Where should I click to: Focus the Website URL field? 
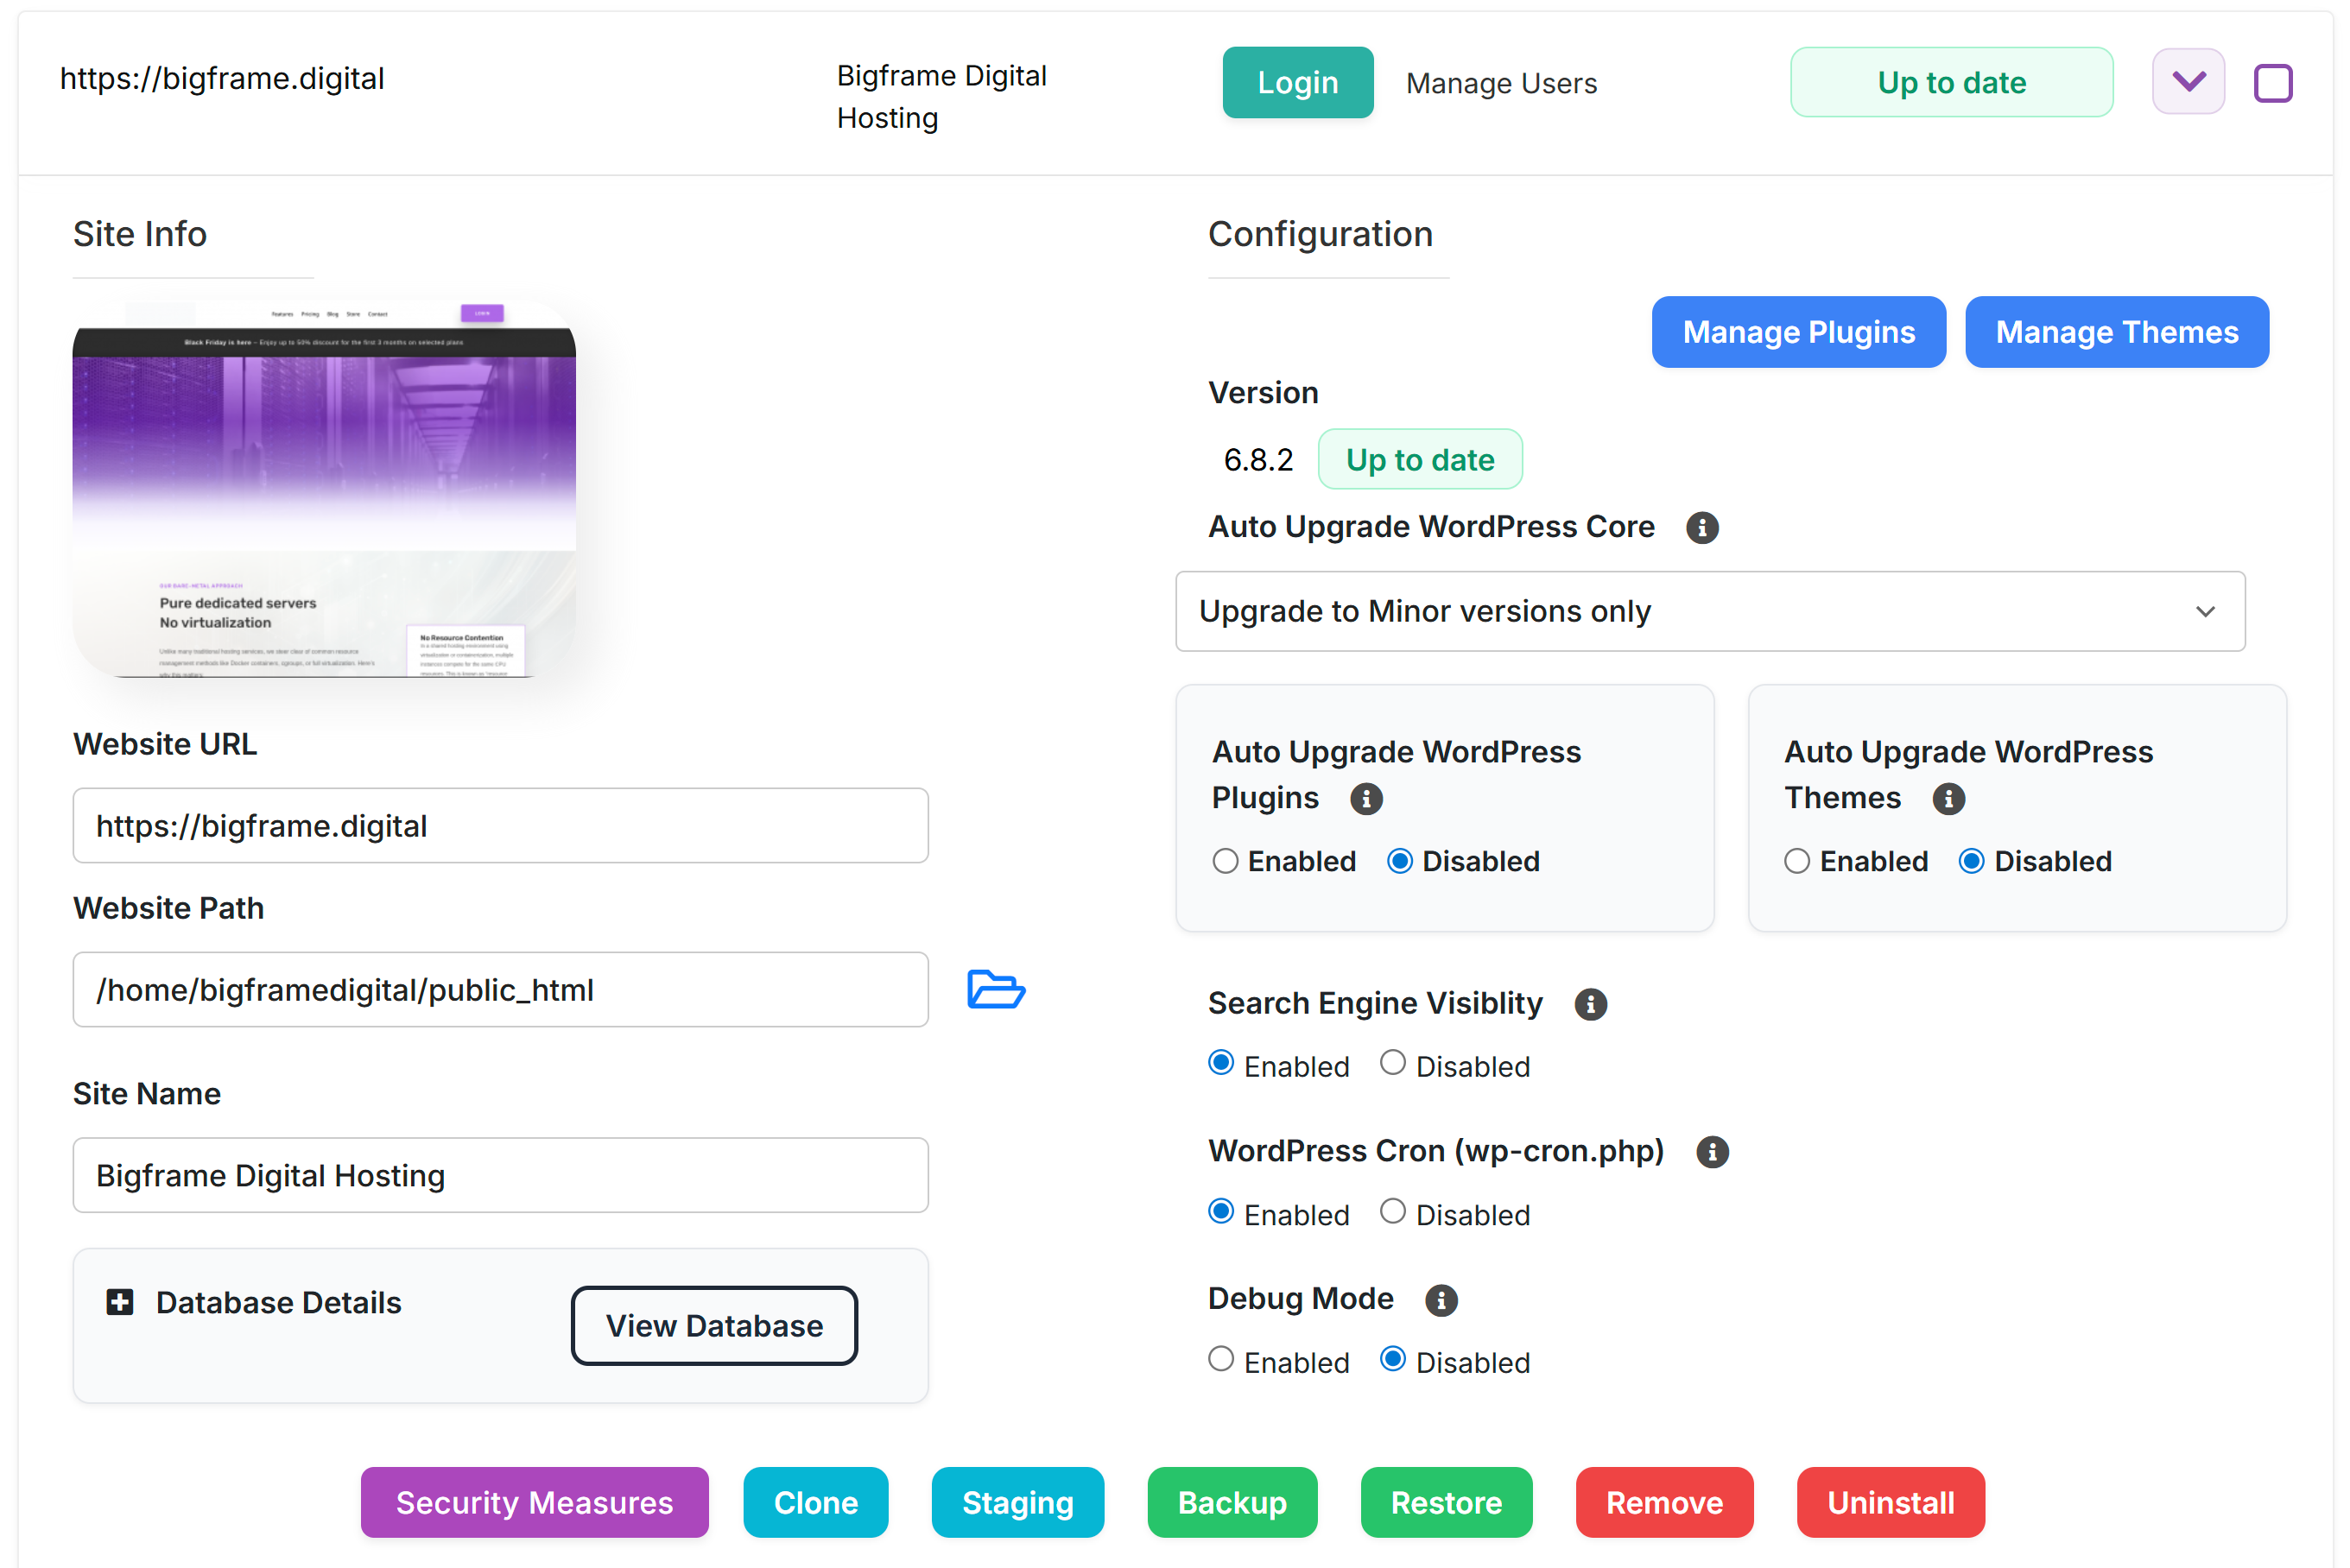pos(500,825)
